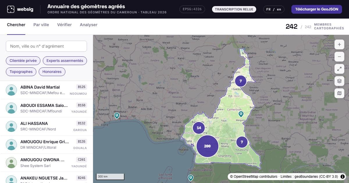Select AMOUGOU OWONA entry
This screenshot has height=183, width=349.
(x=47, y=163)
